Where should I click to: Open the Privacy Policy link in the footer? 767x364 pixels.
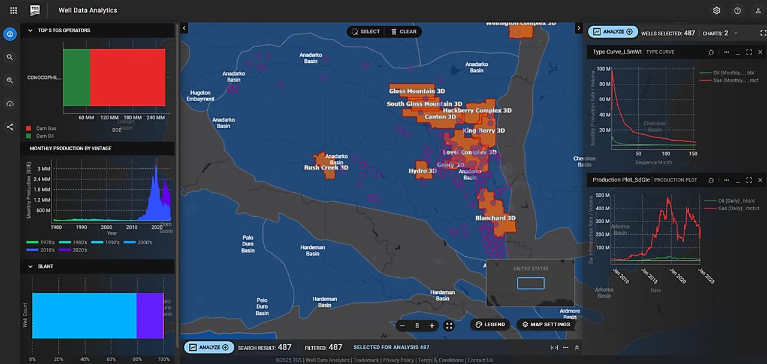398,360
